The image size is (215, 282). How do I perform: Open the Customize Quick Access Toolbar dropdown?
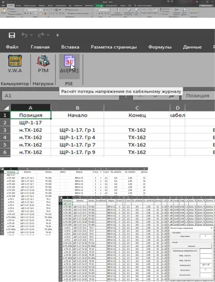point(58,35)
